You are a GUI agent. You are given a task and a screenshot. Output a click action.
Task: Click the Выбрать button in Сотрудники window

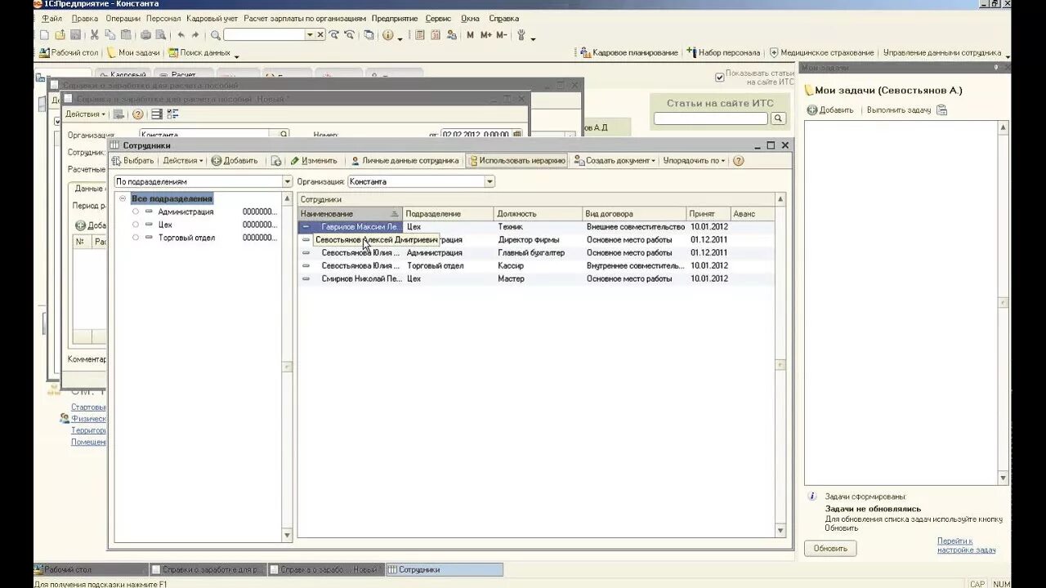[x=132, y=161]
